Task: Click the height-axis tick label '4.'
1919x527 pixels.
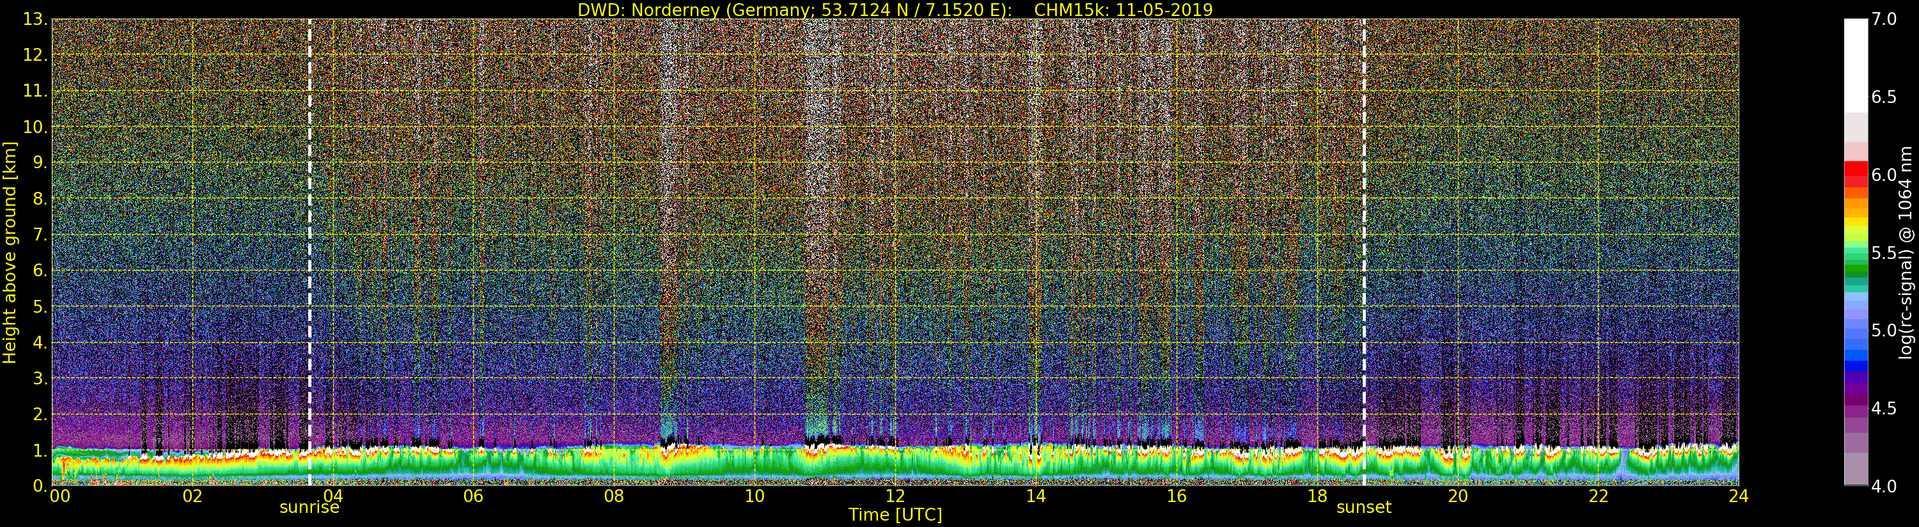Action: [x=40, y=342]
